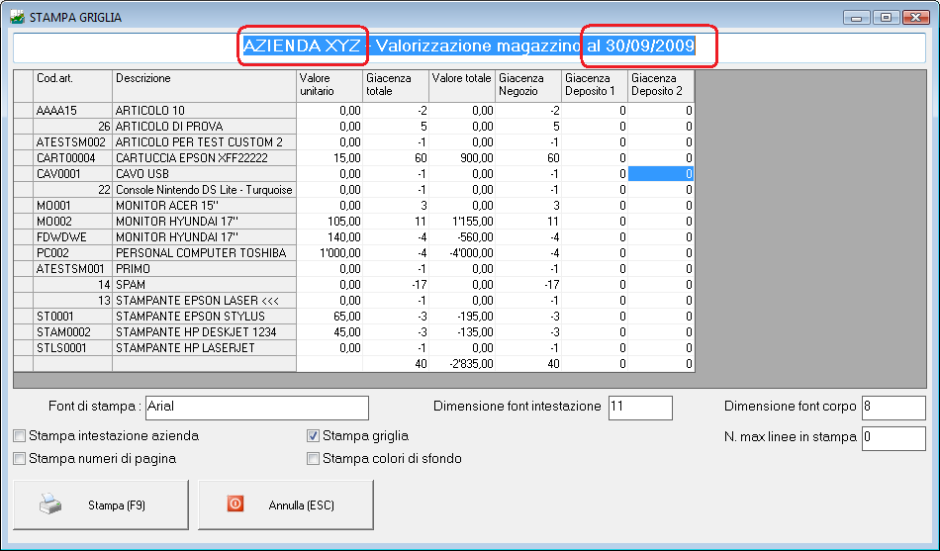
Task: Click the Giacenza totale column header
Action: (x=396, y=86)
